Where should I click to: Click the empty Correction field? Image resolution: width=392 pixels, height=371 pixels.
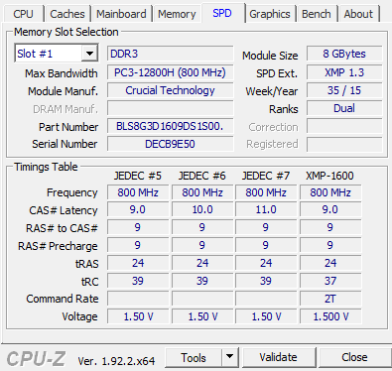coord(344,126)
